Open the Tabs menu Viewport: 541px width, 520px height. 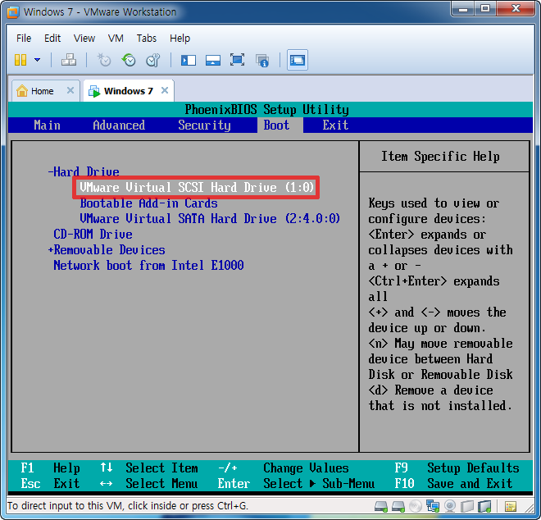point(147,38)
